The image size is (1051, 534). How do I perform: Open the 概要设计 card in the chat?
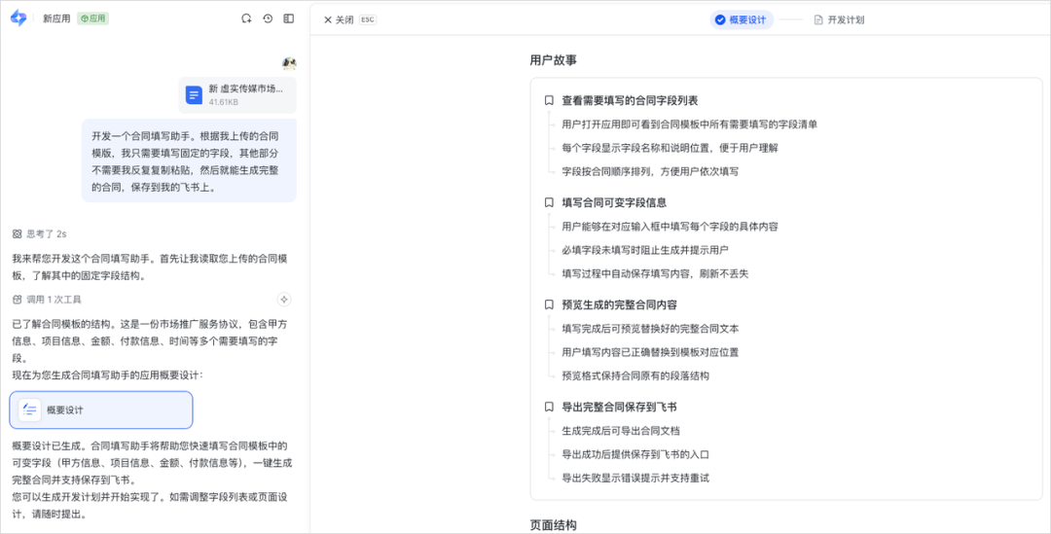point(101,410)
